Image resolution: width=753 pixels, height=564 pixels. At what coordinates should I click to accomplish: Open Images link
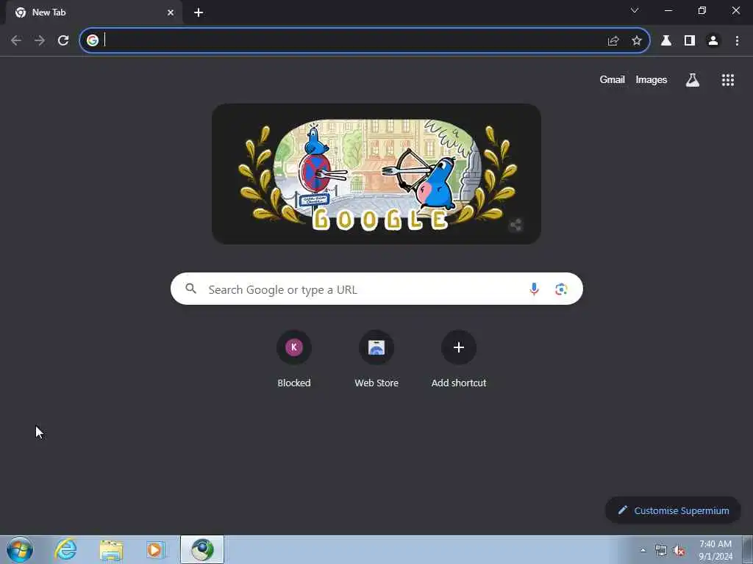tap(652, 79)
